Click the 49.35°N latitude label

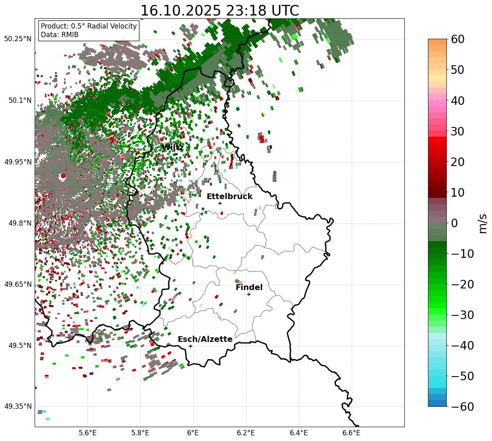(18, 406)
